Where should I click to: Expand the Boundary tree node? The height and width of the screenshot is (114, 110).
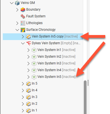(x=17, y=10)
